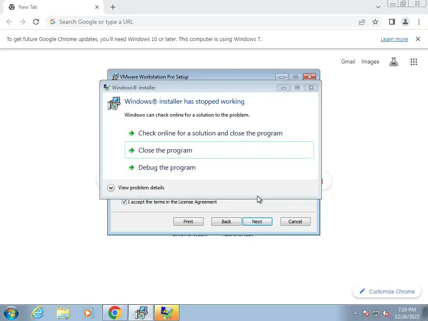Select Debug the program option
This screenshot has height=321, width=428.
click(219, 167)
